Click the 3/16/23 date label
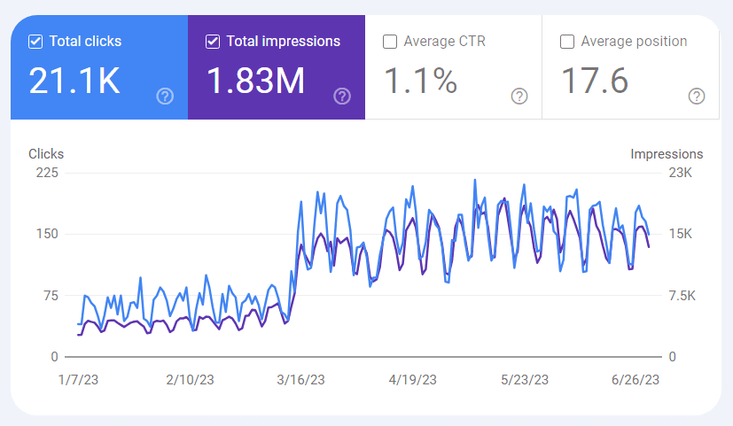Screen dimensions: 733x426 [300, 380]
